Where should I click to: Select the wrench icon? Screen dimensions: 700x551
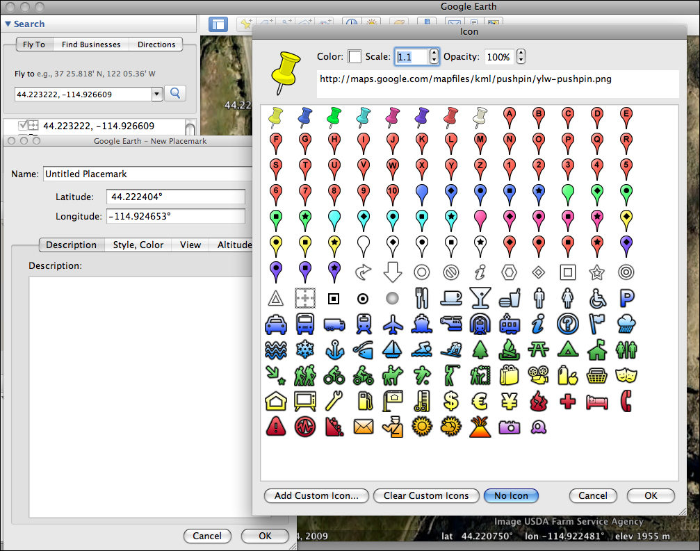click(334, 401)
